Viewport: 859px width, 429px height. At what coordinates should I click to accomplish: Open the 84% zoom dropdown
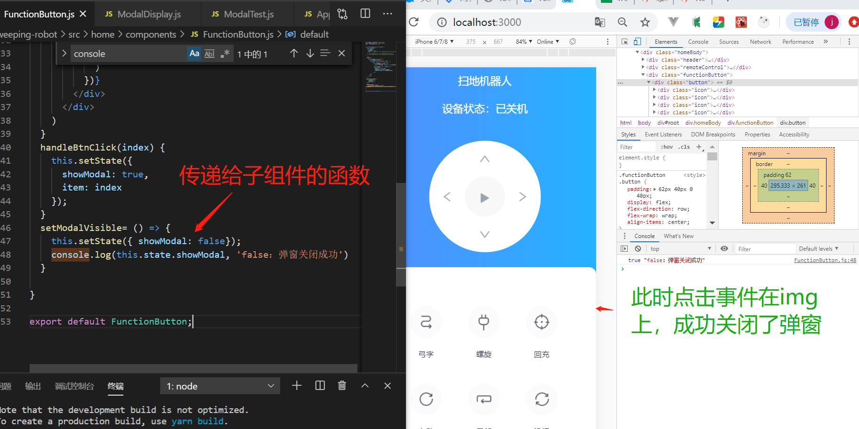click(524, 42)
